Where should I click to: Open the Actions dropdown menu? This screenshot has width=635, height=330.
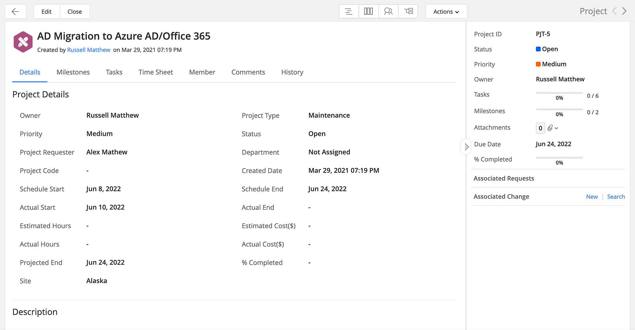pyautogui.click(x=446, y=12)
